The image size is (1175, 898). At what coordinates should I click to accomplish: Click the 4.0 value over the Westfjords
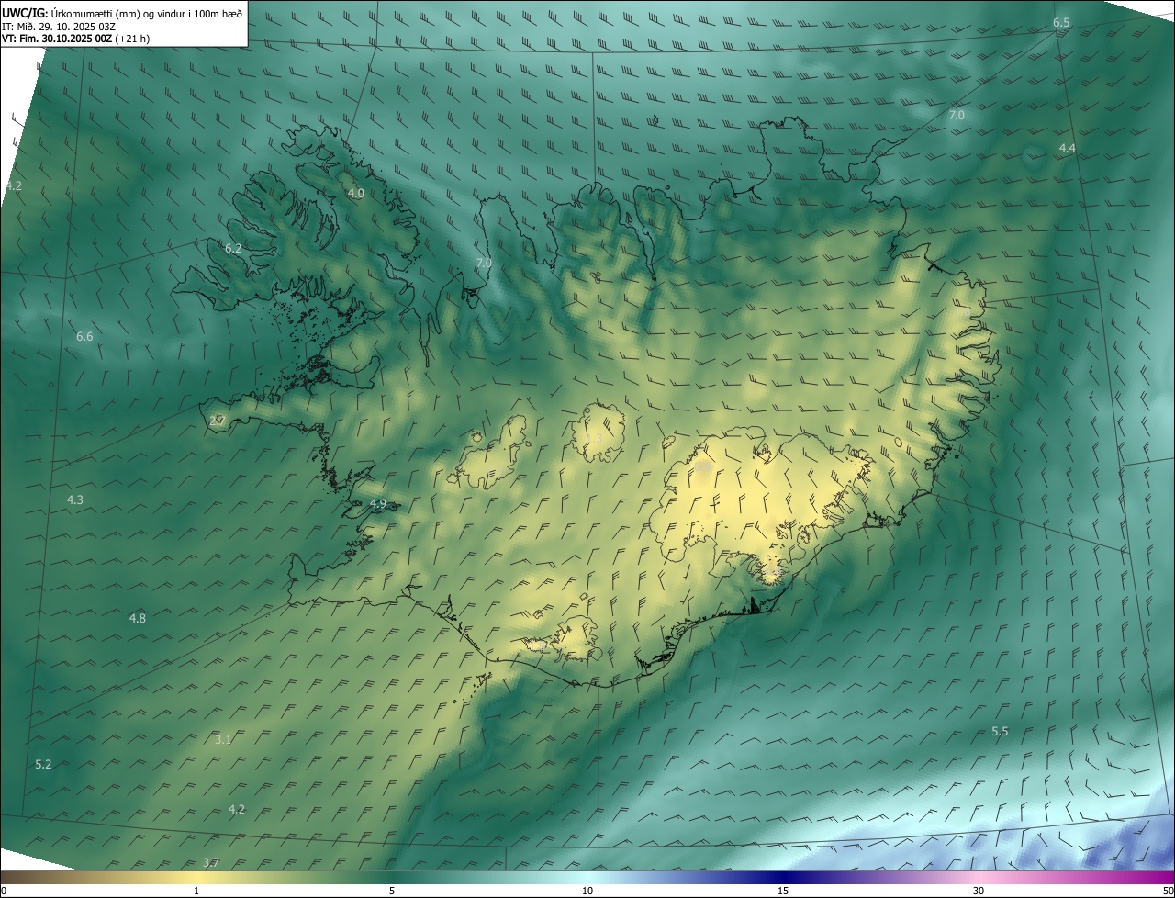coord(356,193)
